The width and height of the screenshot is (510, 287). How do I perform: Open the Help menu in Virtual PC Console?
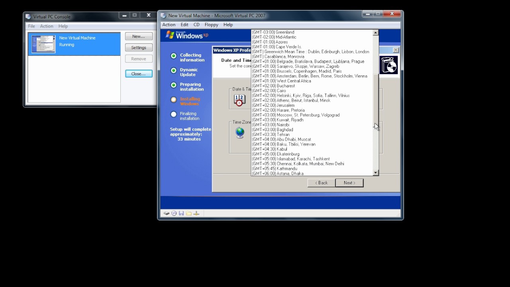63,26
